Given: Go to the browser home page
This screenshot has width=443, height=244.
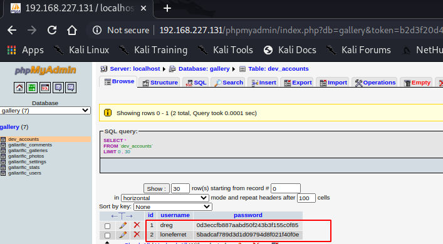Looking at the screenshot, I should (72, 30).
